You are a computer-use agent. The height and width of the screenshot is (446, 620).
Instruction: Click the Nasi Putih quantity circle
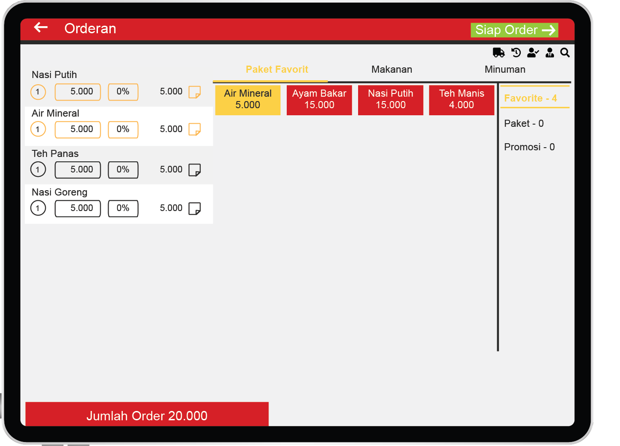pyautogui.click(x=38, y=92)
